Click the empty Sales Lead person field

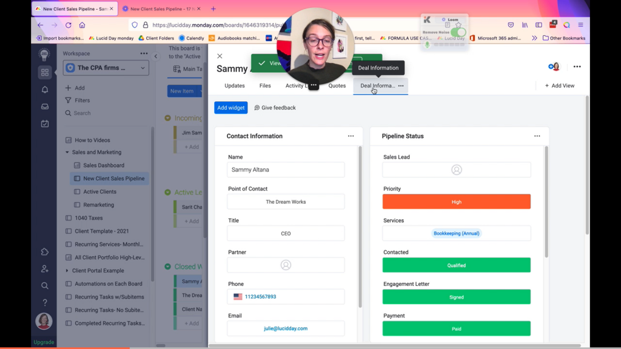pos(456,170)
